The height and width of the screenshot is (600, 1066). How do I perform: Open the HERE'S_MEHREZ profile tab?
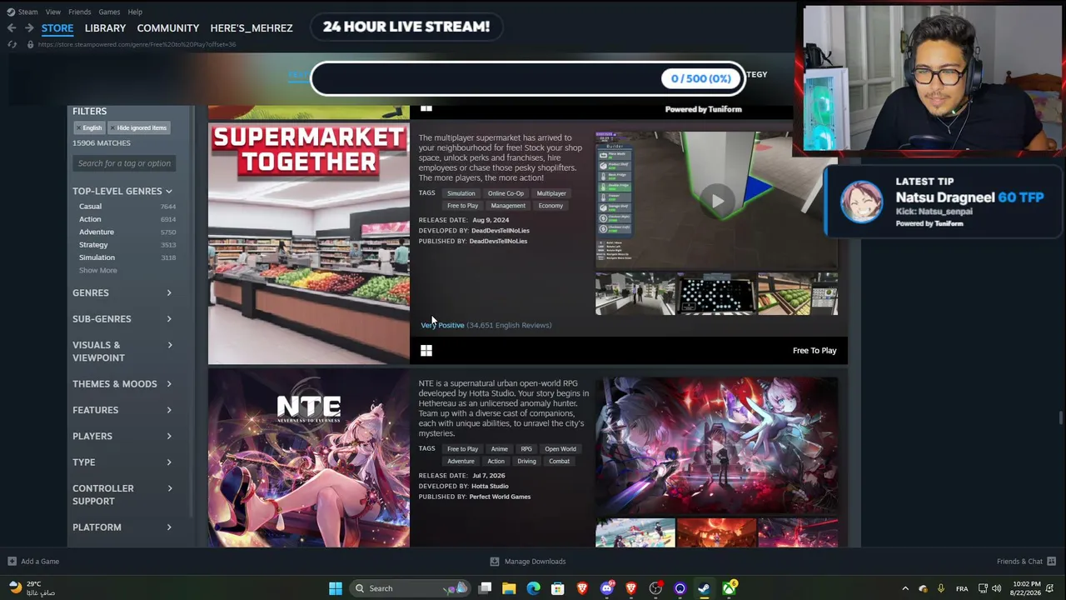[252, 28]
